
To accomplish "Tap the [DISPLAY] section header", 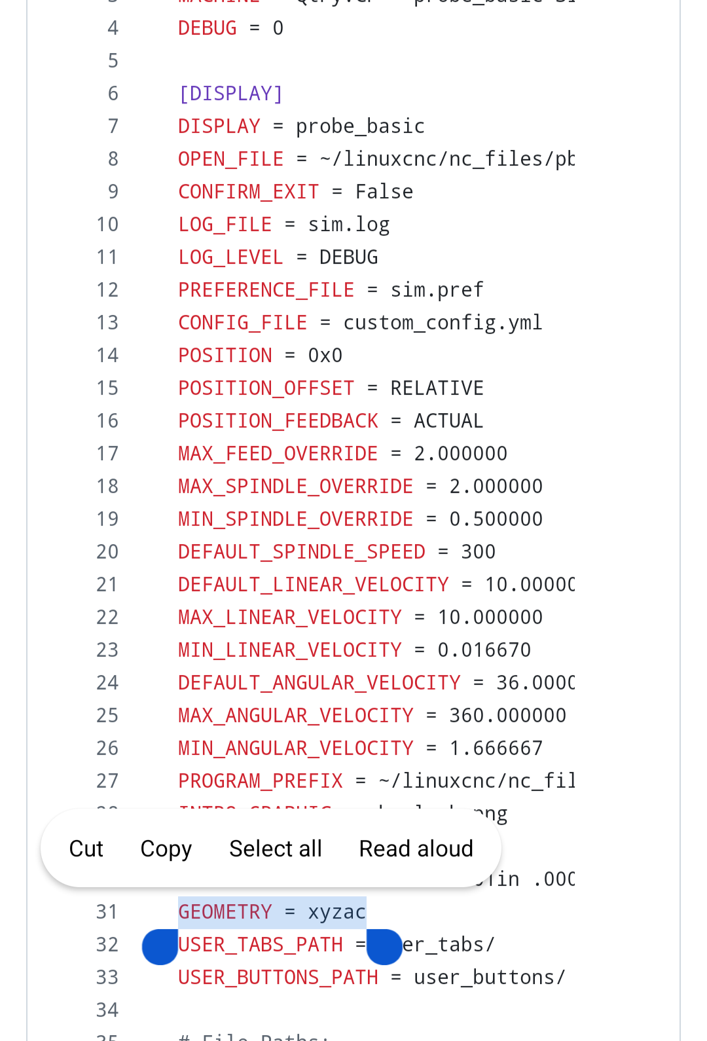I will click(230, 94).
